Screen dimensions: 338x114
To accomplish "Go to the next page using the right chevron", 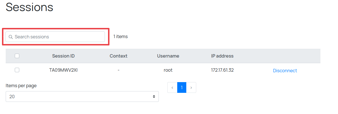I will click(x=191, y=87).
